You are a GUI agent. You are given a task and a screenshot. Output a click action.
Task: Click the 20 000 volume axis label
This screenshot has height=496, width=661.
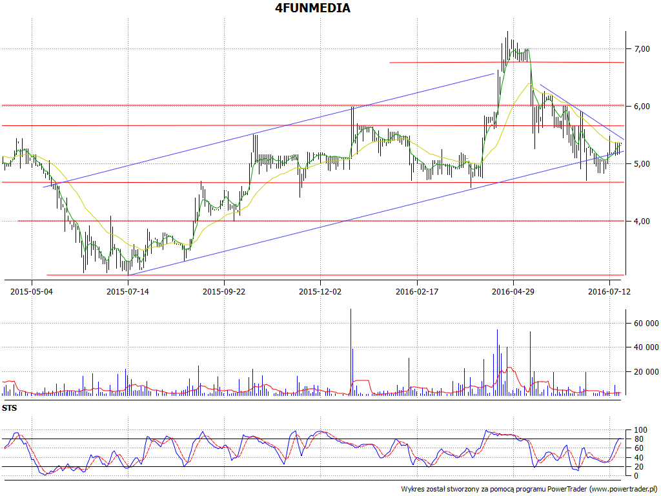click(x=646, y=371)
